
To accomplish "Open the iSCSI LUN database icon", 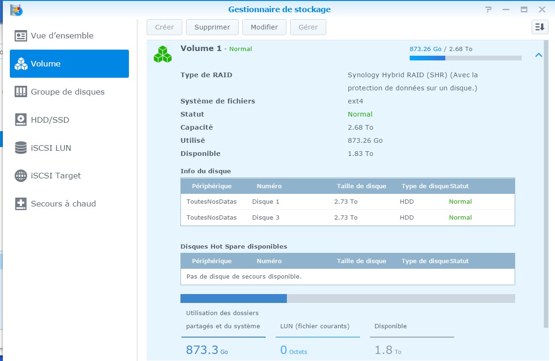I will (x=21, y=148).
